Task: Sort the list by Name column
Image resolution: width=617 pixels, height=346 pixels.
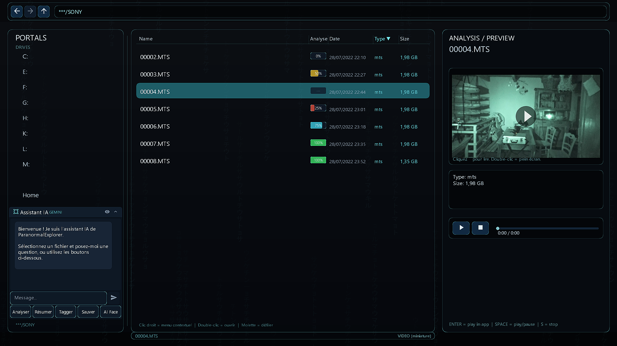Action: pyautogui.click(x=146, y=39)
